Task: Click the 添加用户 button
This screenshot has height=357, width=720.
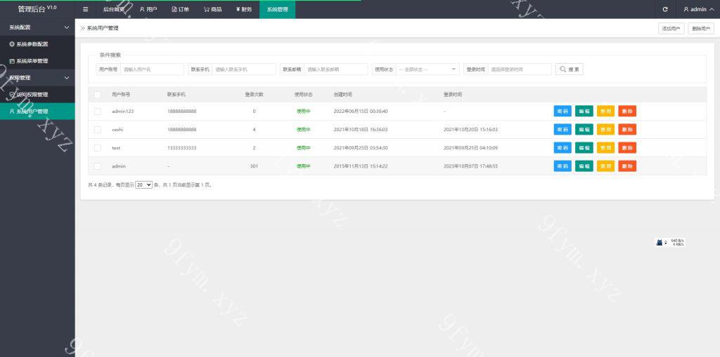Action: click(671, 29)
